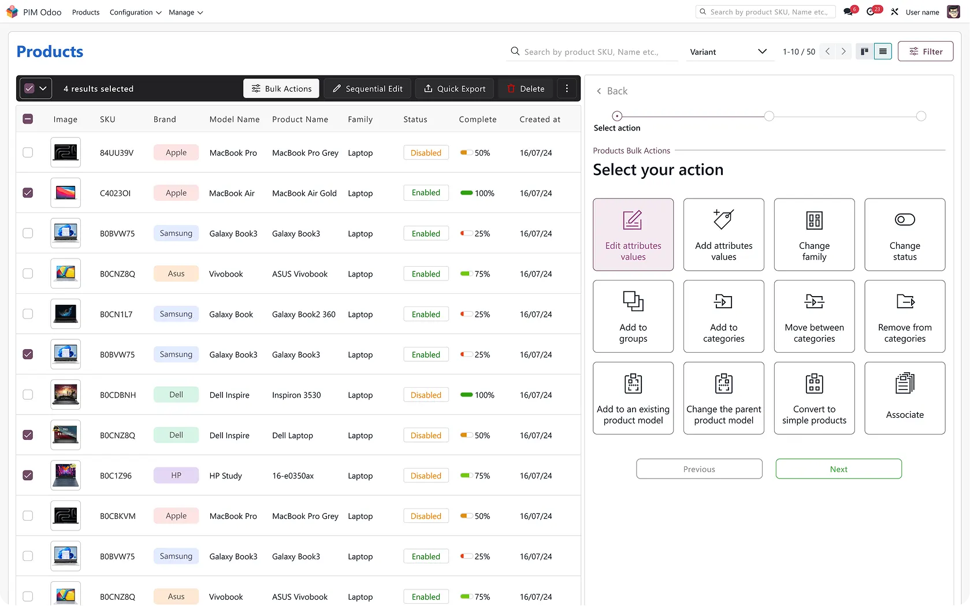Click the three-dot more options icon
Viewport: 970px width, 606px height.
pos(567,88)
